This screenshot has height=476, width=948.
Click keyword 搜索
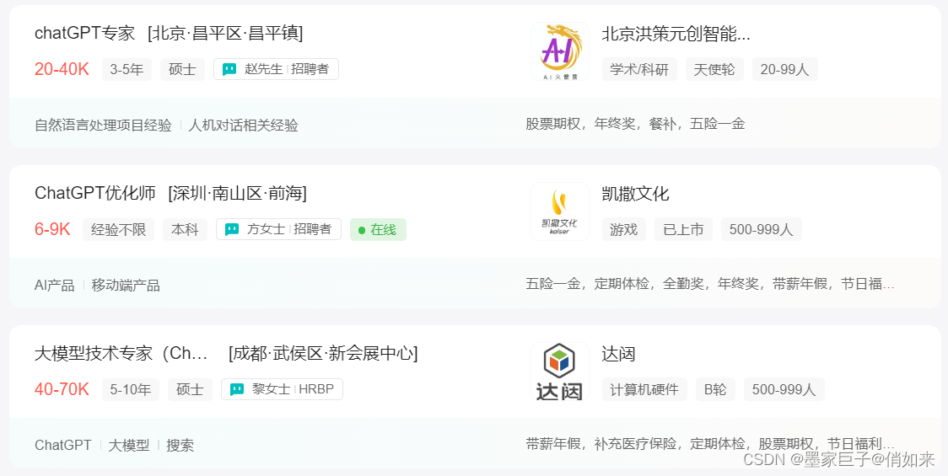coord(180,445)
